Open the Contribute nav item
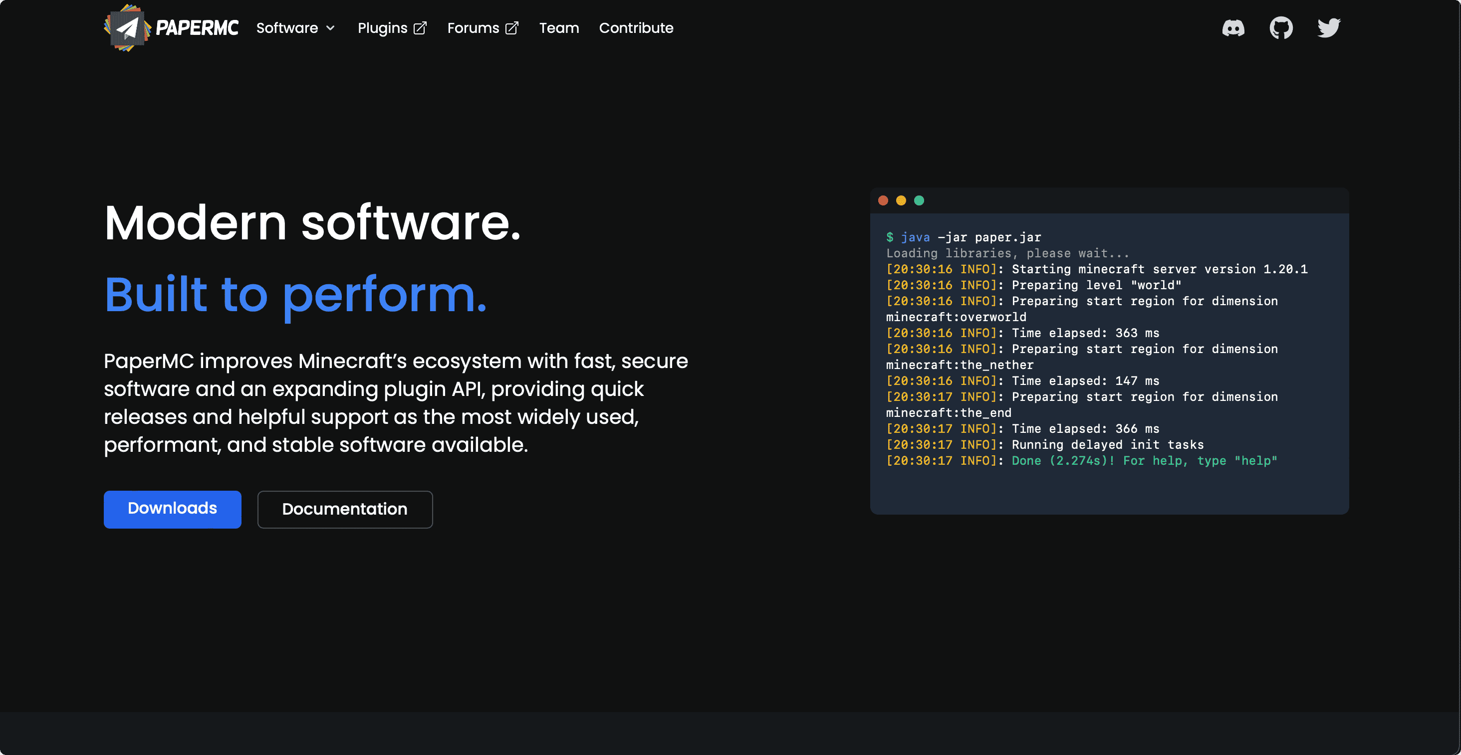This screenshot has width=1461, height=755. tap(636, 28)
